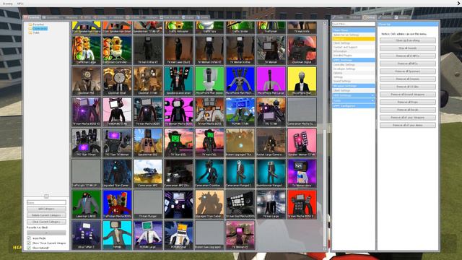Collapse the Main Menu section header
The width and height of the screenshot is (462, 260).
[x=354, y=30]
